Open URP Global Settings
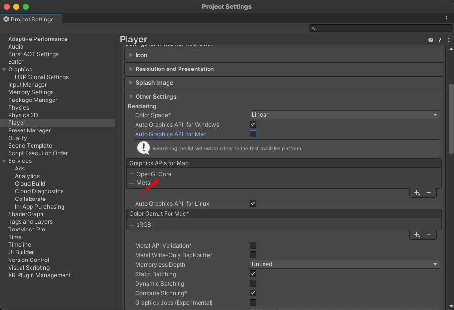454x310 pixels. coord(42,77)
